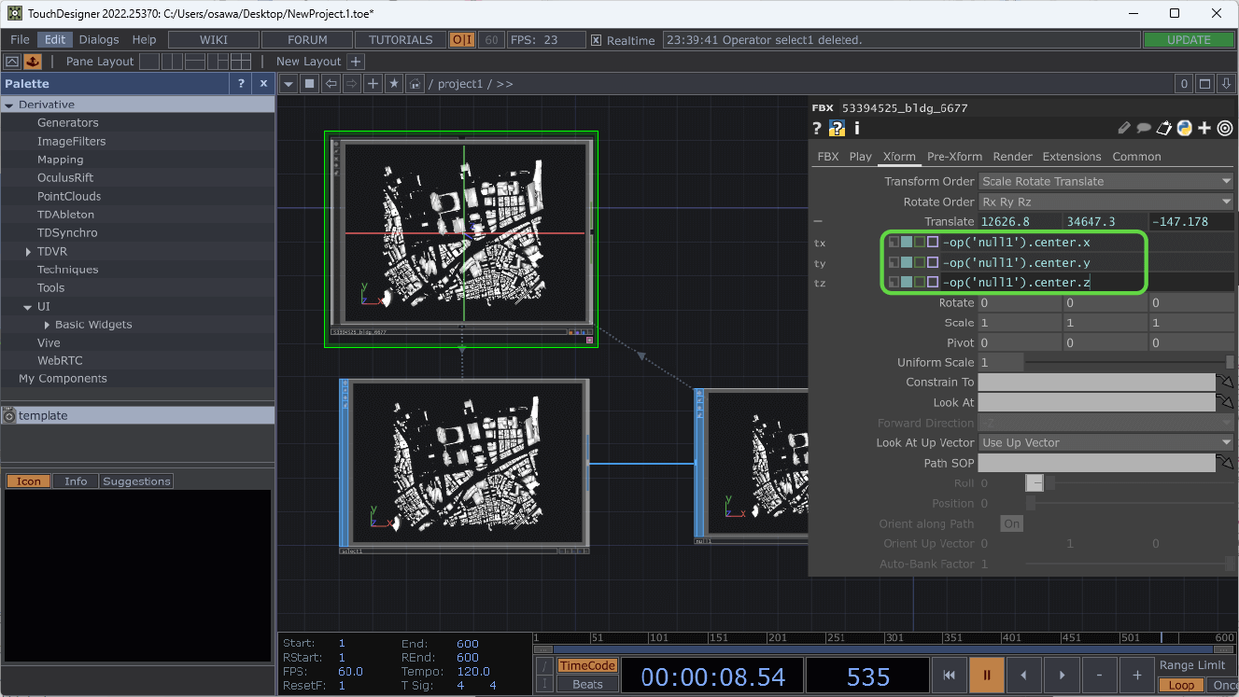Click the back arrow icon in the network toolbar

point(331,83)
